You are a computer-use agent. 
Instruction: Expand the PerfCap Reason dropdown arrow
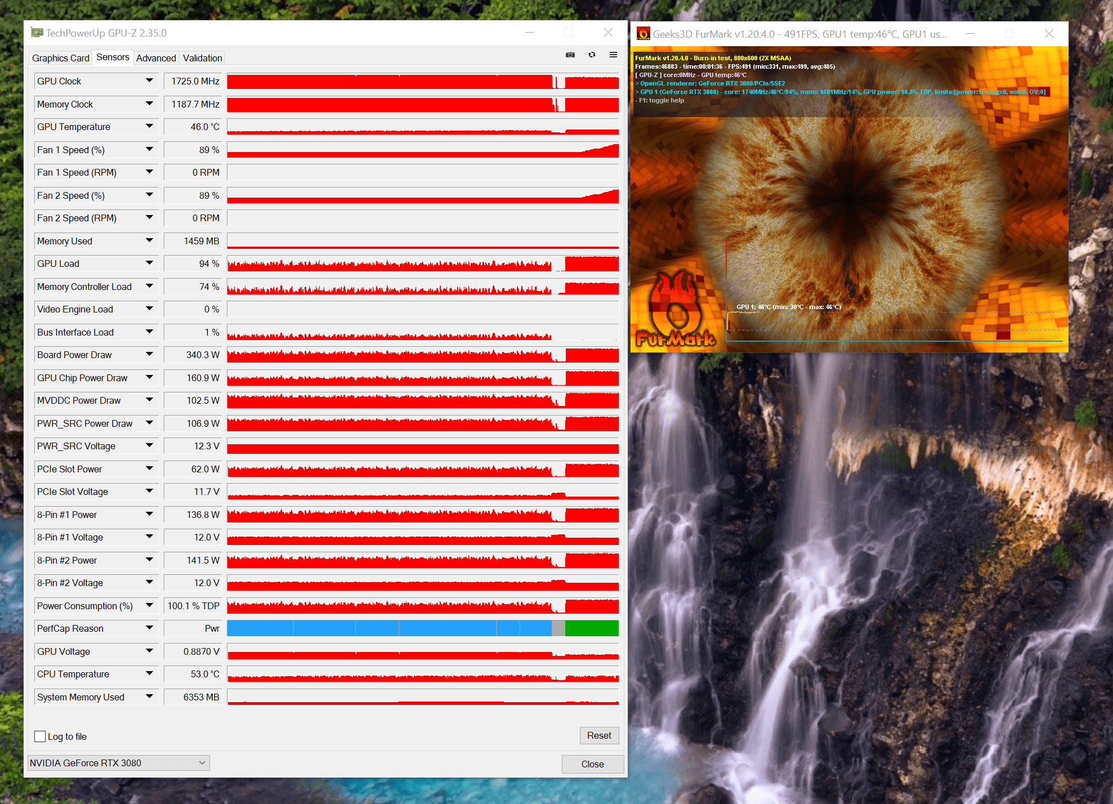pos(149,628)
